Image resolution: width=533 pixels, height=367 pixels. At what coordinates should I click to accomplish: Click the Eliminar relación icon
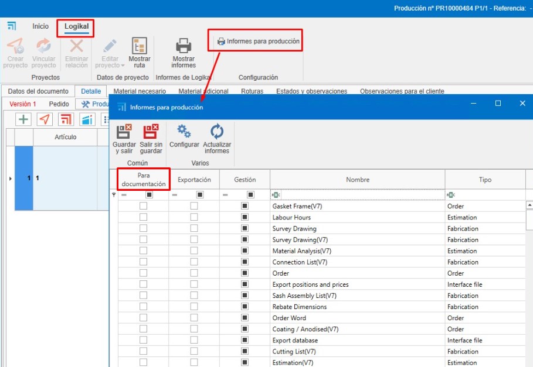click(x=76, y=46)
